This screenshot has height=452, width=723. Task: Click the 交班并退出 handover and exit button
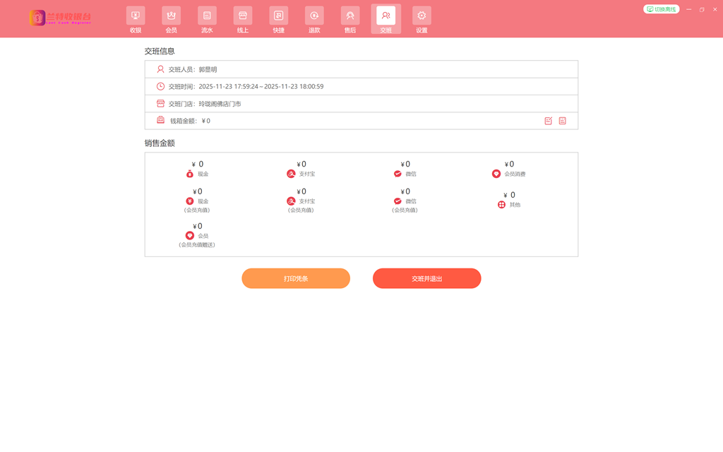(x=426, y=278)
